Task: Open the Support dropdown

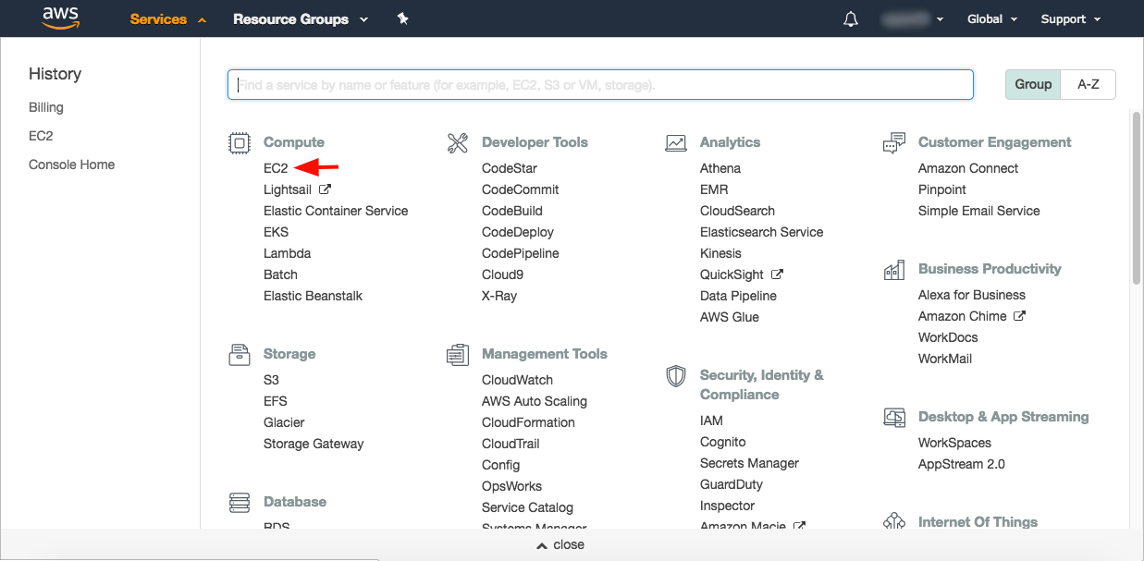Action: [x=1071, y=19]
